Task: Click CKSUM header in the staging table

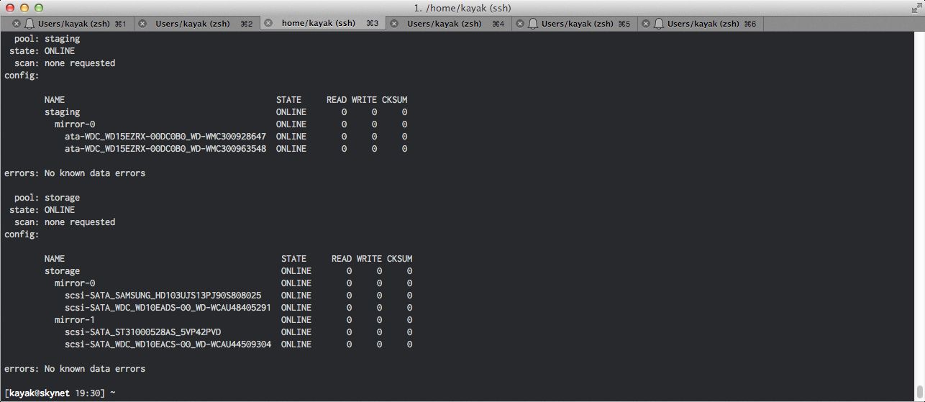Action: point(394,100)
